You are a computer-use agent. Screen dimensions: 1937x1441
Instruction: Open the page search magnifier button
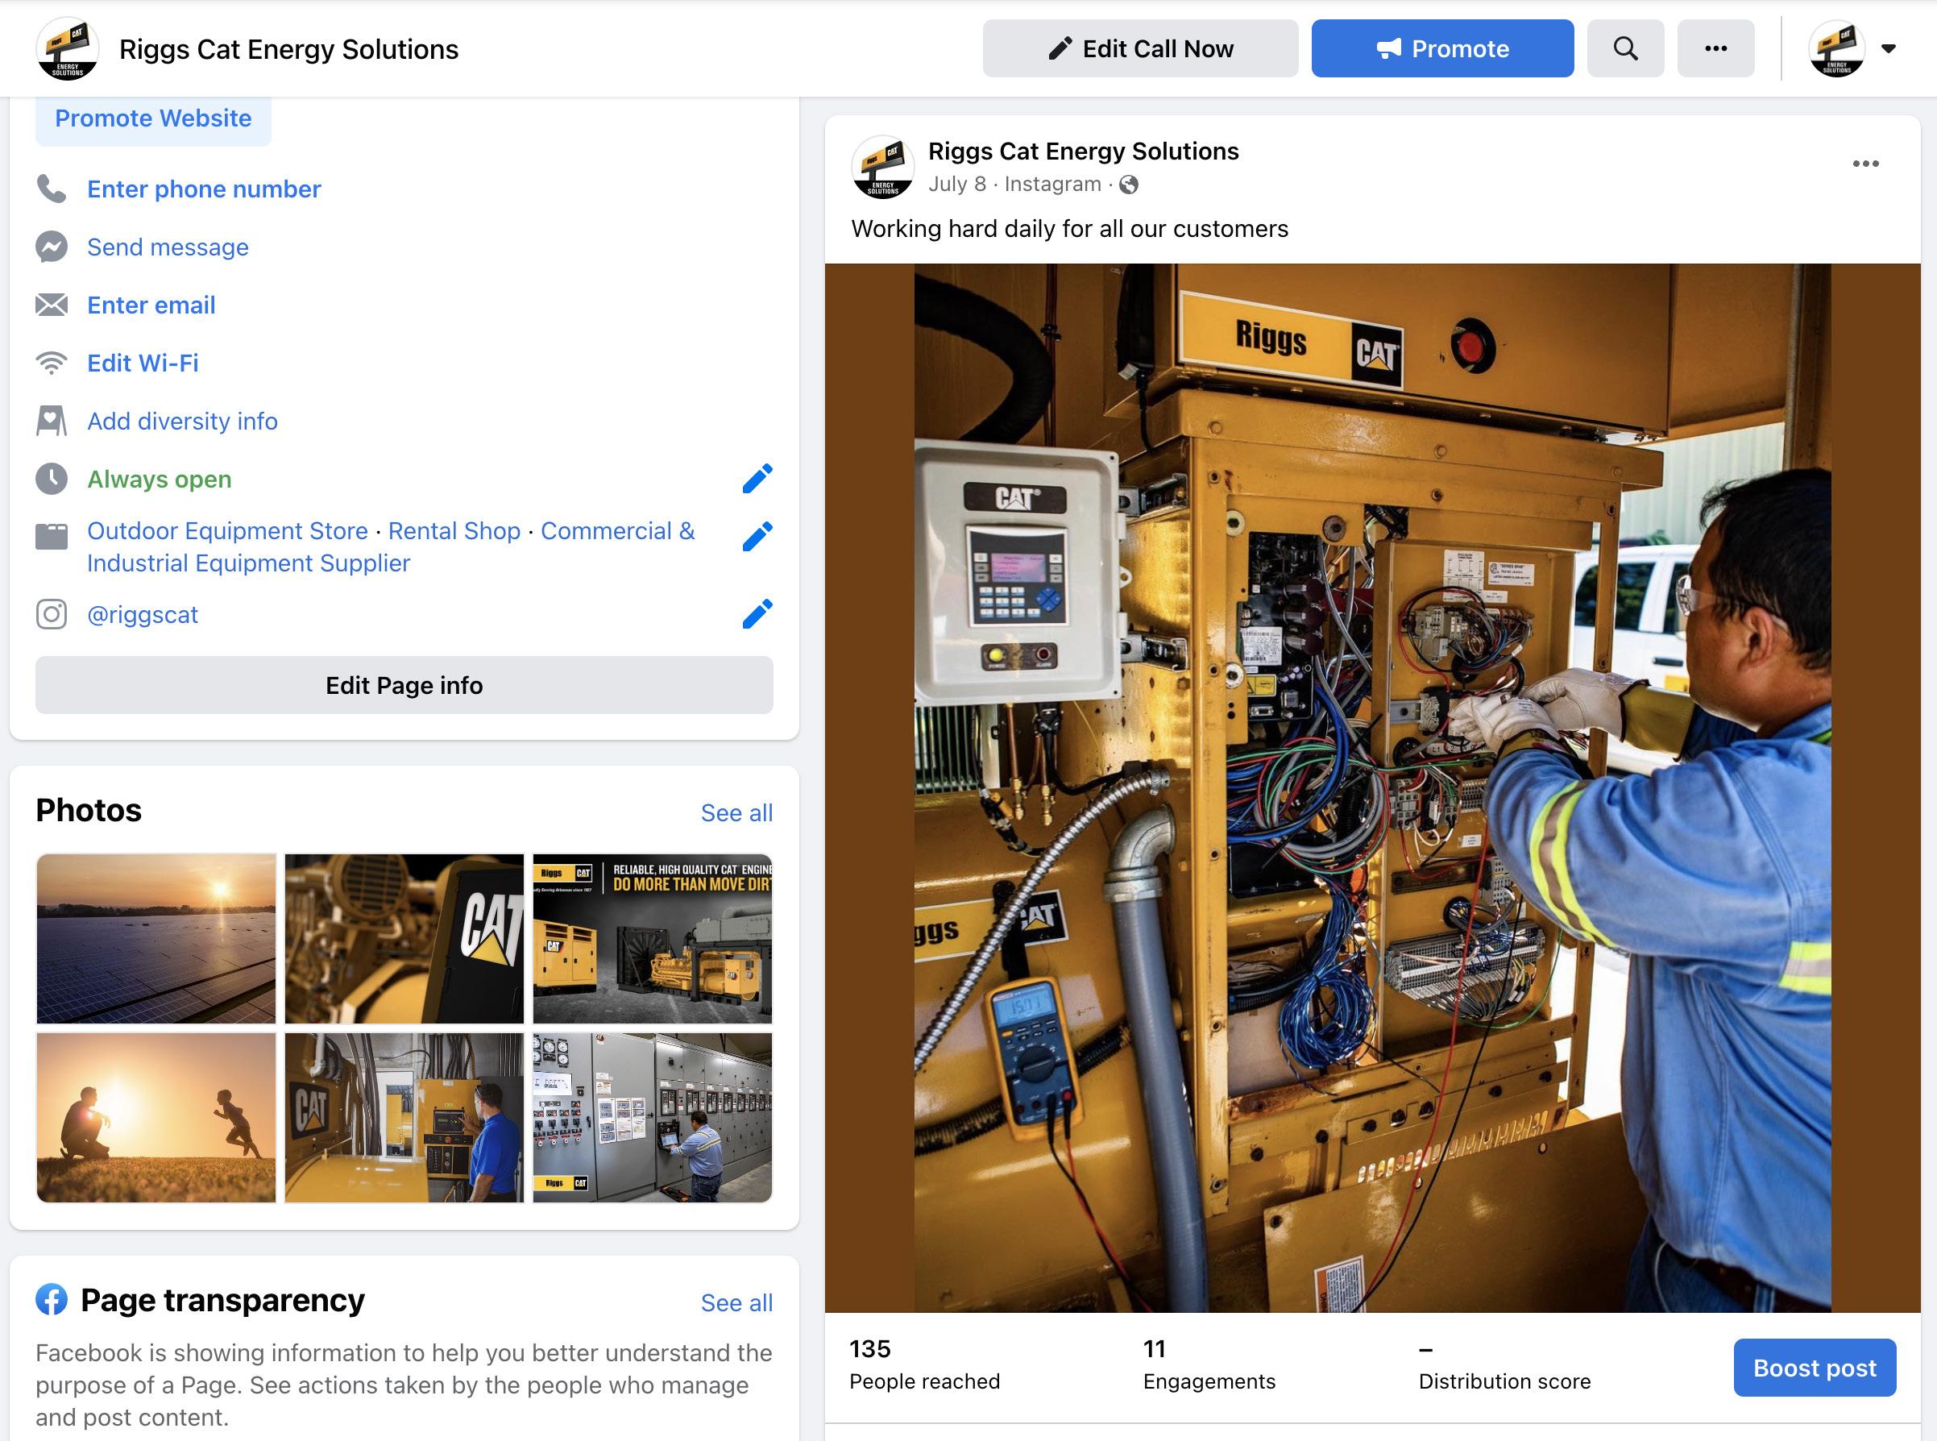coord(1625,49)
